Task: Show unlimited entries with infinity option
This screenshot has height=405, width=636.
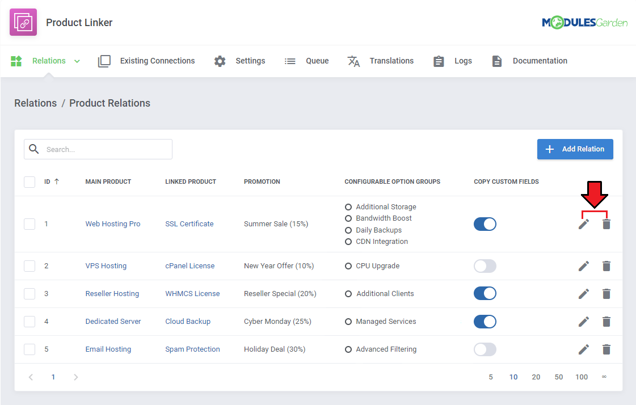Action: click(604, 377)
